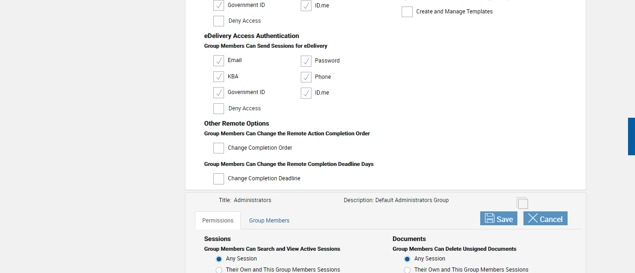The image size is (635, 273).
Task: Choose Their Own and This Group under Documents
Action: [407, 270]
